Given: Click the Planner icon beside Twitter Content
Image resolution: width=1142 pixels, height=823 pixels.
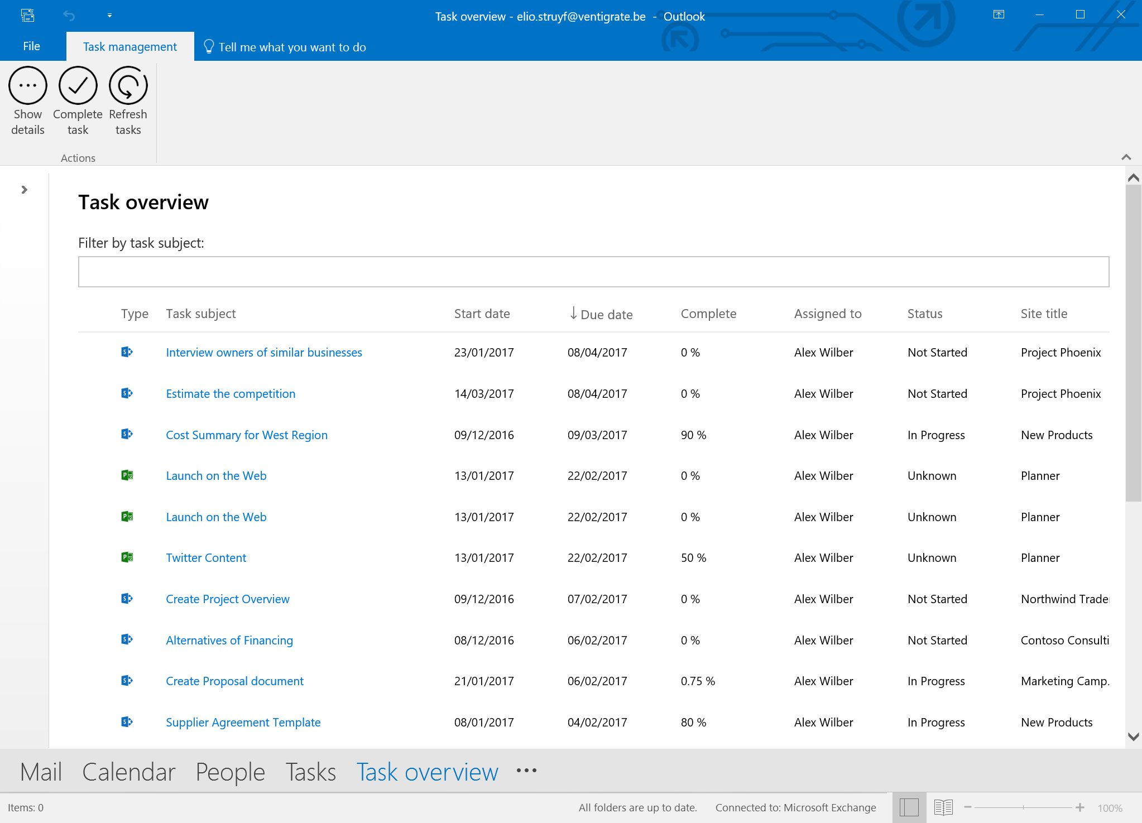Looking at the screenshot, I should (127, 557).
